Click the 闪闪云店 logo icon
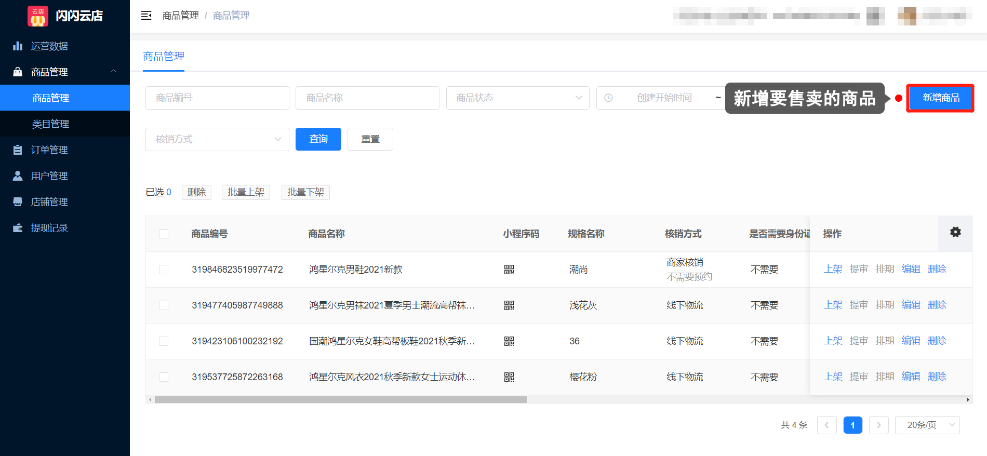Viewport: 987px width, 456px height. point(38,16)
